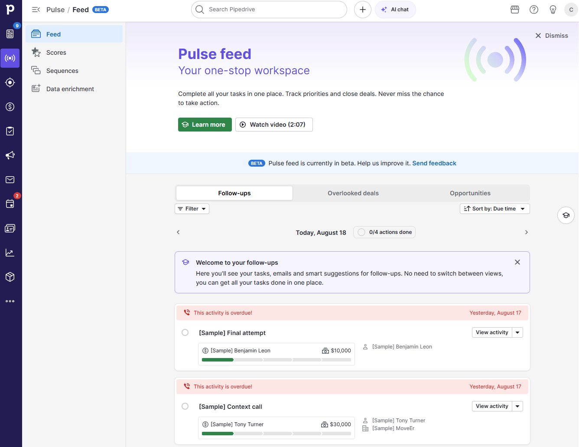The width and height of the screenshot is (579, 447).
Task: Check off the Context call activity
Action: pyautogui.click(x=185, y=406)
